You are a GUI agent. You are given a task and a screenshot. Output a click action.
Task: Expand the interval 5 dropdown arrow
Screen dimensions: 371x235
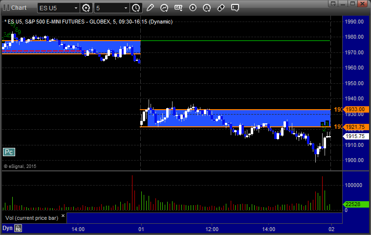(x=126, y=8)
